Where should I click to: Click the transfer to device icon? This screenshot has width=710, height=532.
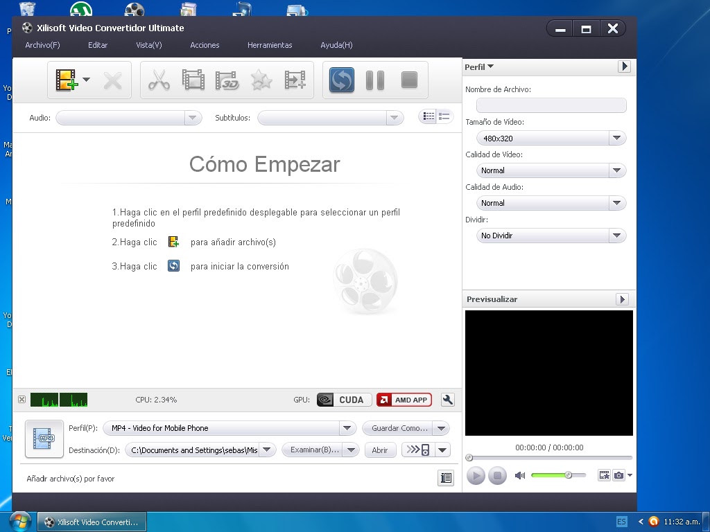(418, 450)
